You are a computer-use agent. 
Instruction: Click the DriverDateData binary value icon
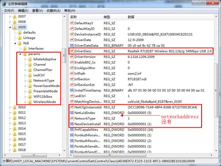pyautogui.click(x=72, y=45)
